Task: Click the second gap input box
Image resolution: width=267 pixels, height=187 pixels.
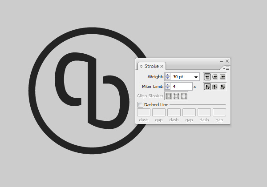Action: 189,112
